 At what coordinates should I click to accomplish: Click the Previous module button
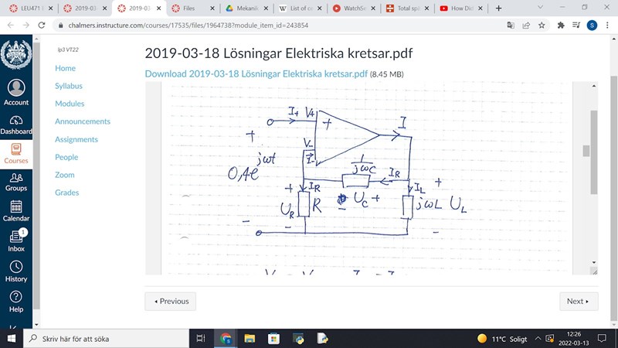(170, 301)
